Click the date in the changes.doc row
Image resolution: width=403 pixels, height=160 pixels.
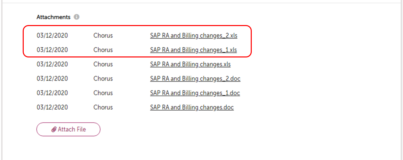[52, 107]
